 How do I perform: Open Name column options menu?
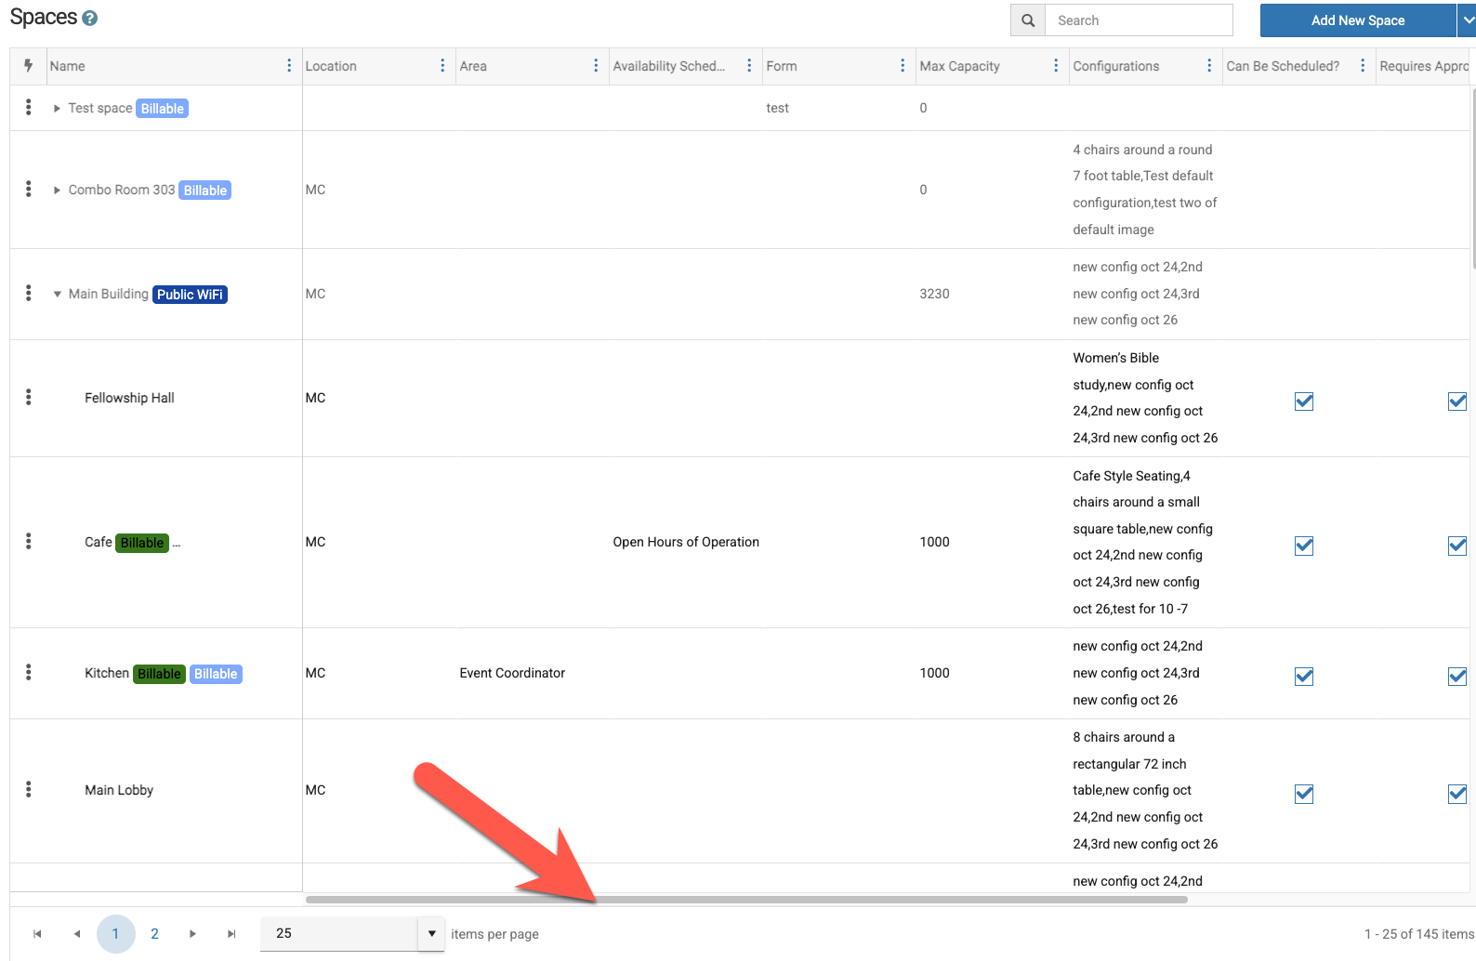[289, 66]
